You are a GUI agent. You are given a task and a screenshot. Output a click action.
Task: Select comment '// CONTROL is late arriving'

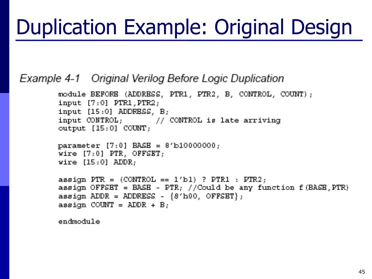[x=218, y=120]
